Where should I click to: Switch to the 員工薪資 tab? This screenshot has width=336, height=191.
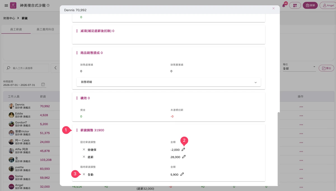[x=16, y=29]
